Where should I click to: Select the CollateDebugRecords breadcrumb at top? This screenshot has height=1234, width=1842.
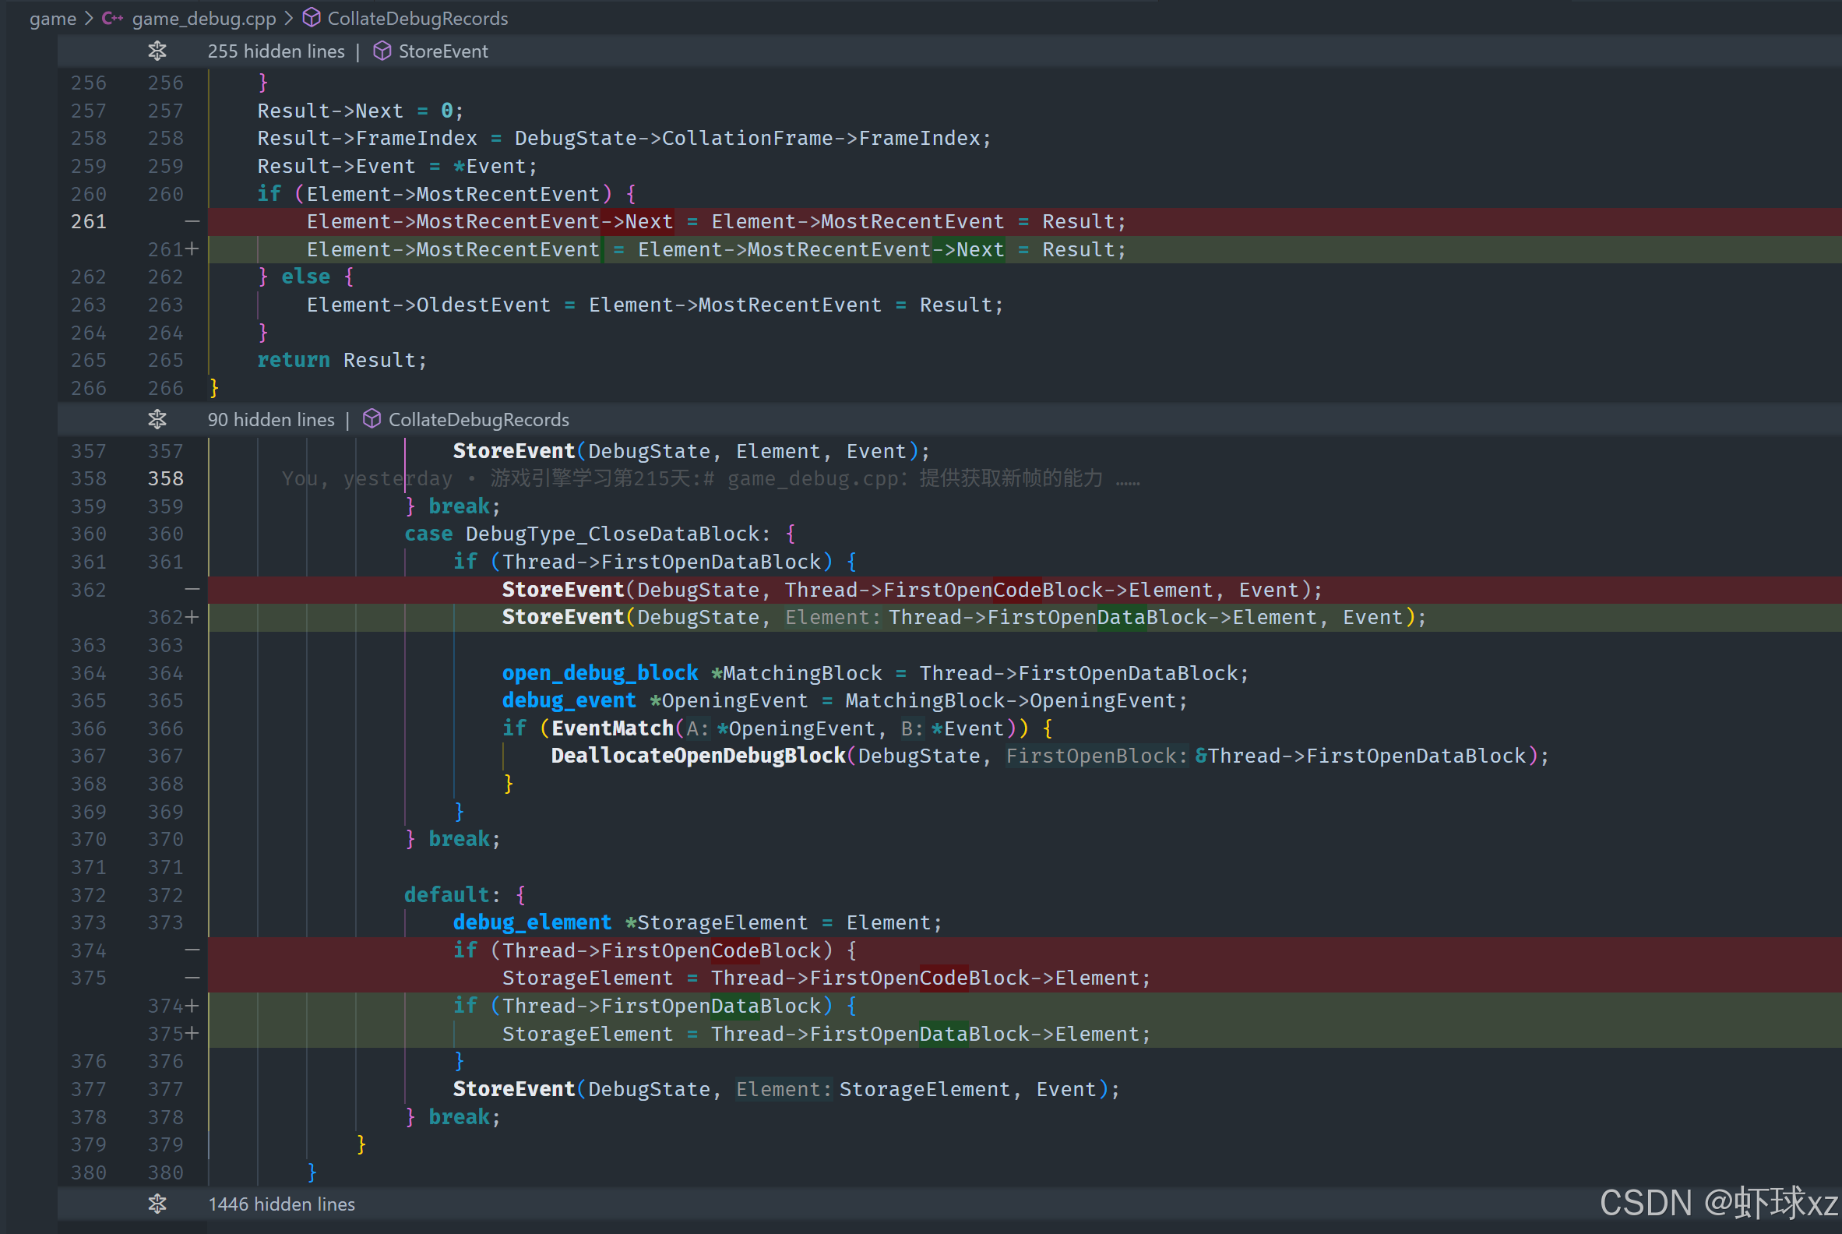pos(417,18)
